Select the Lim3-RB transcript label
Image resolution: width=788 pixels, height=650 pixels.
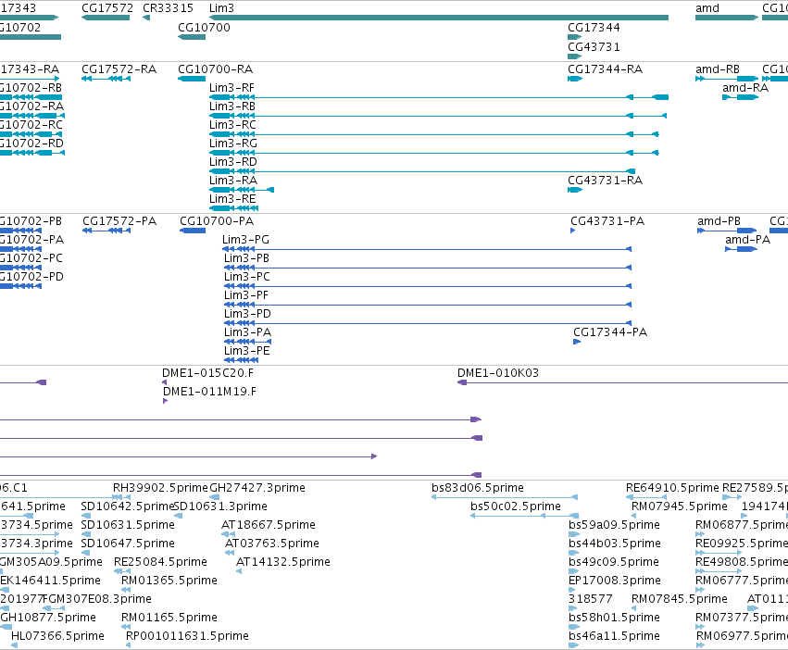tap(232, 106)
